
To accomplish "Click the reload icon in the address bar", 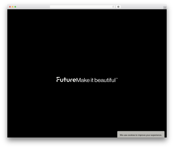I will tap(113, 7).
